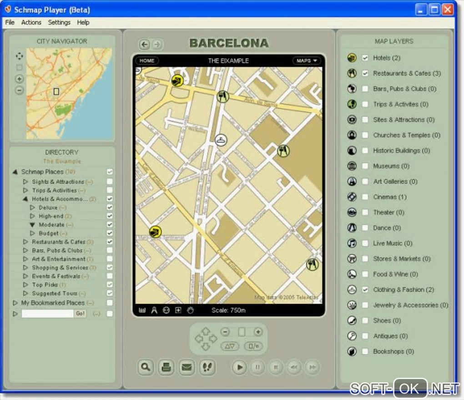Uncheck the Restaurants & Cafes (3) layer
The height and width of the screenshot is (400, 464).
365,73
